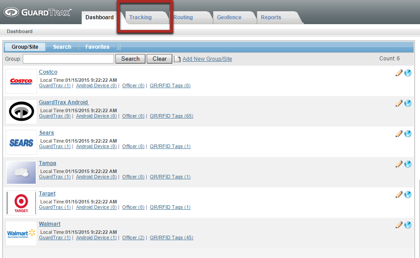Viewport: 420px width, 258px height.
Task: Click the Walmart logo thumbnail
Action: (x=21, y=233)
